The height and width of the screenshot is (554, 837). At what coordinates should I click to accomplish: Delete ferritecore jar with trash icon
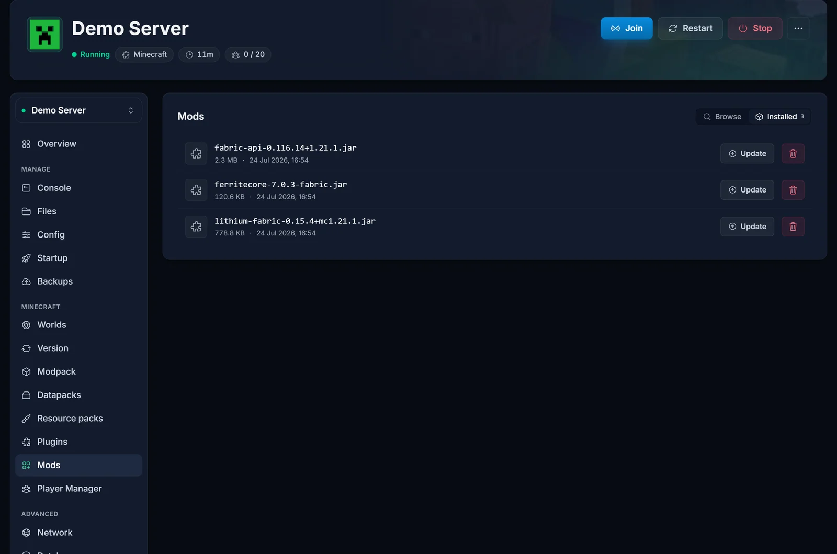793,190
